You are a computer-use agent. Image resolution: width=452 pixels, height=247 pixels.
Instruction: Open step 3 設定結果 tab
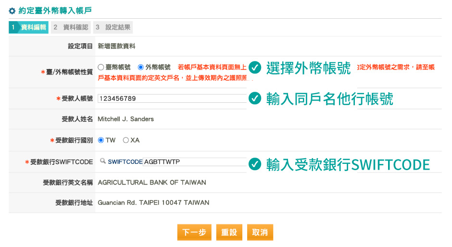[113, 27]
